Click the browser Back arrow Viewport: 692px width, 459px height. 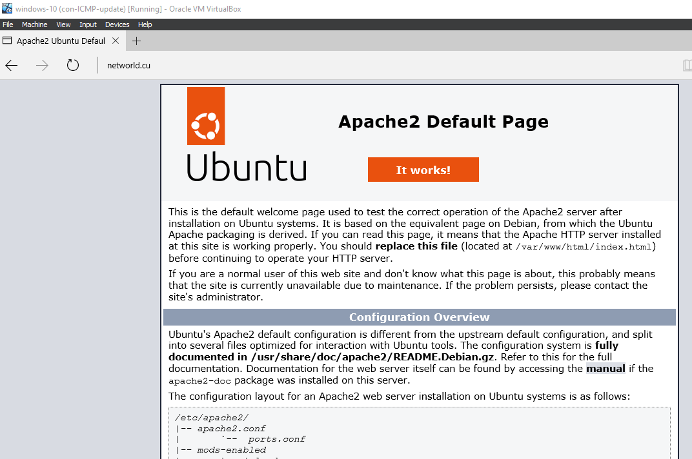[12, 65]
